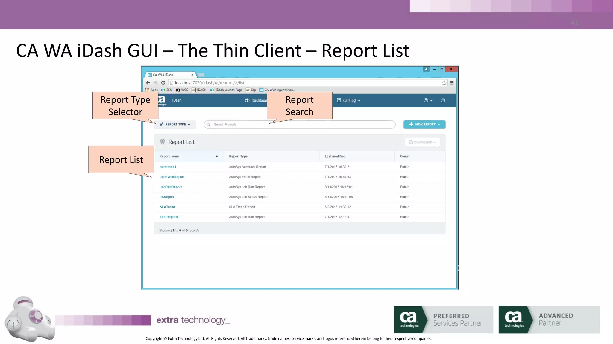613x344 pixels.
Task: Click the power logout icon
Action: (x=443, y=100)
